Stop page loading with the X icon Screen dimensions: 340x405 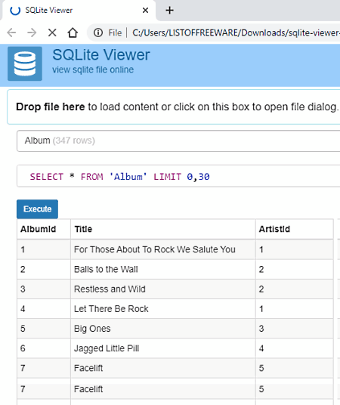(x=52, y=32)
